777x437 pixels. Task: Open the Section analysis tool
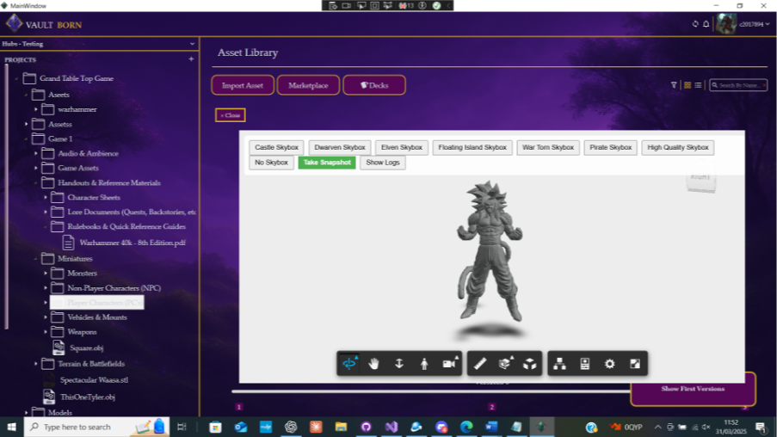click(x=505, y=364)
